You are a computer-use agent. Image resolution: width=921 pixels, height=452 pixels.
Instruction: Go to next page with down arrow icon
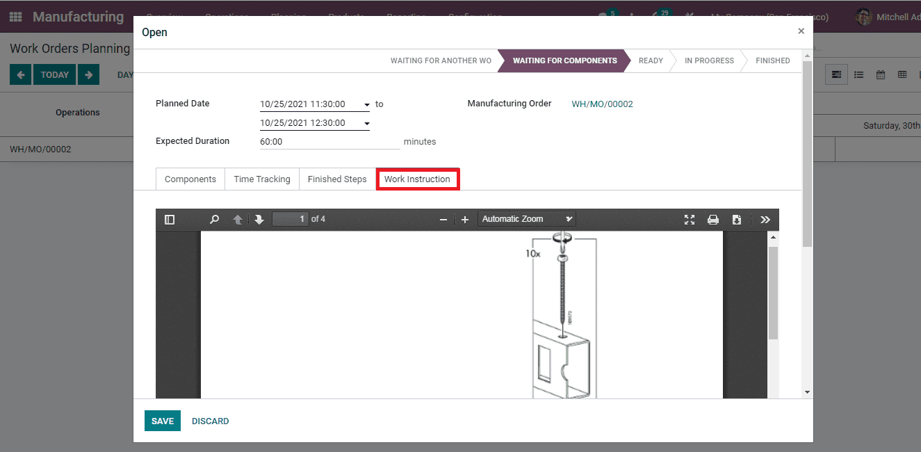[259, 219]
